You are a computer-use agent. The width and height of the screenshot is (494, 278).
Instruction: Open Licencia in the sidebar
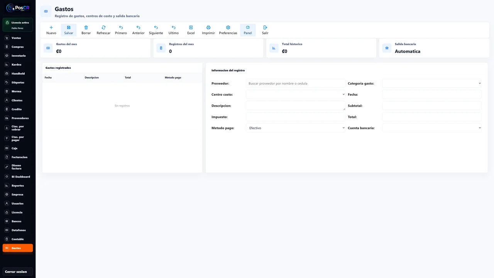point(18,212)
